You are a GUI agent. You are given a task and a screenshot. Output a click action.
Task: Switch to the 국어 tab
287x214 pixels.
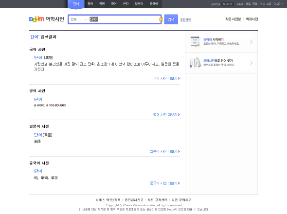click(114, 4)
